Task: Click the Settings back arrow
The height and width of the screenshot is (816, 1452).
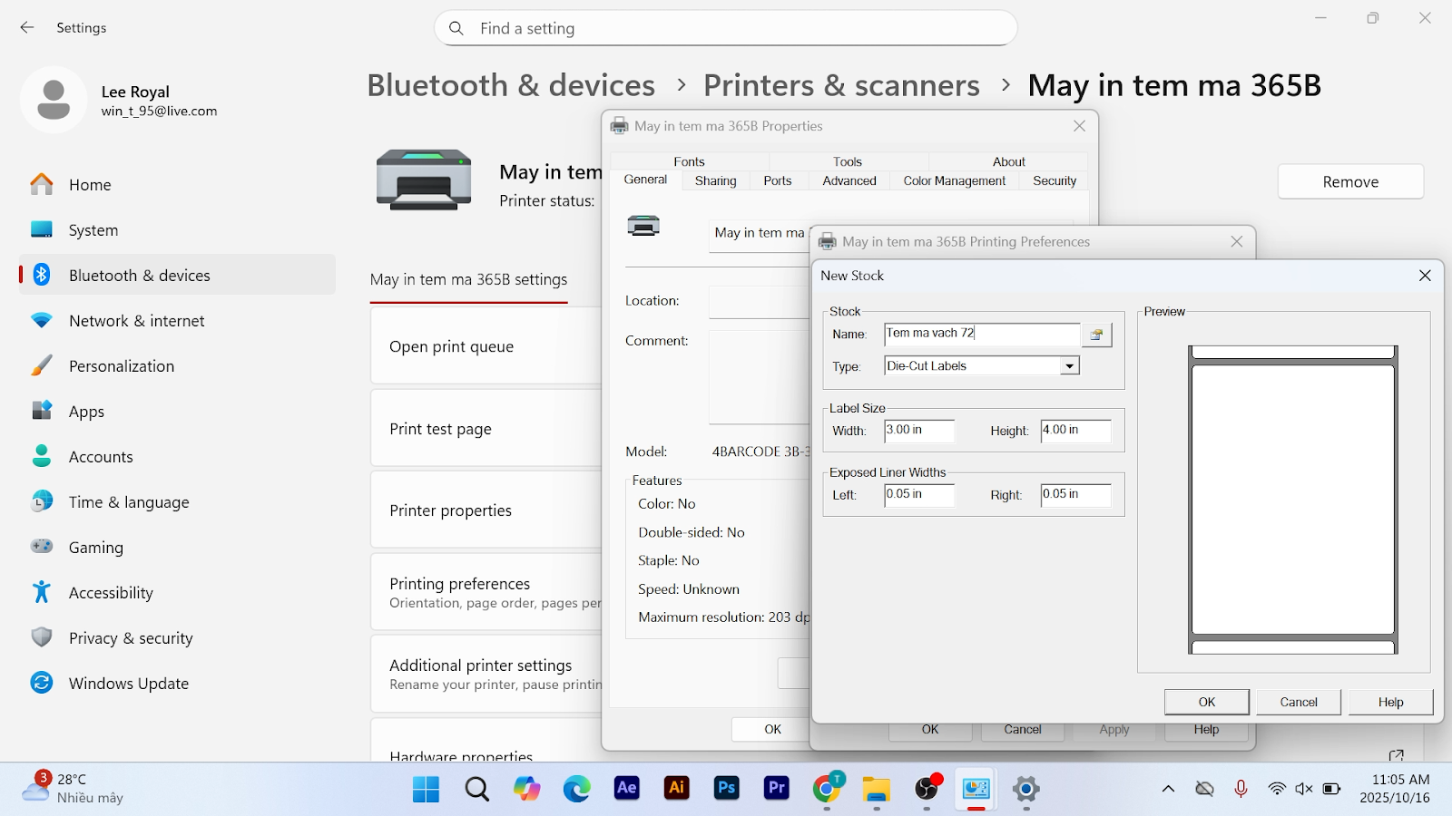Action: (x=27, y=28)
